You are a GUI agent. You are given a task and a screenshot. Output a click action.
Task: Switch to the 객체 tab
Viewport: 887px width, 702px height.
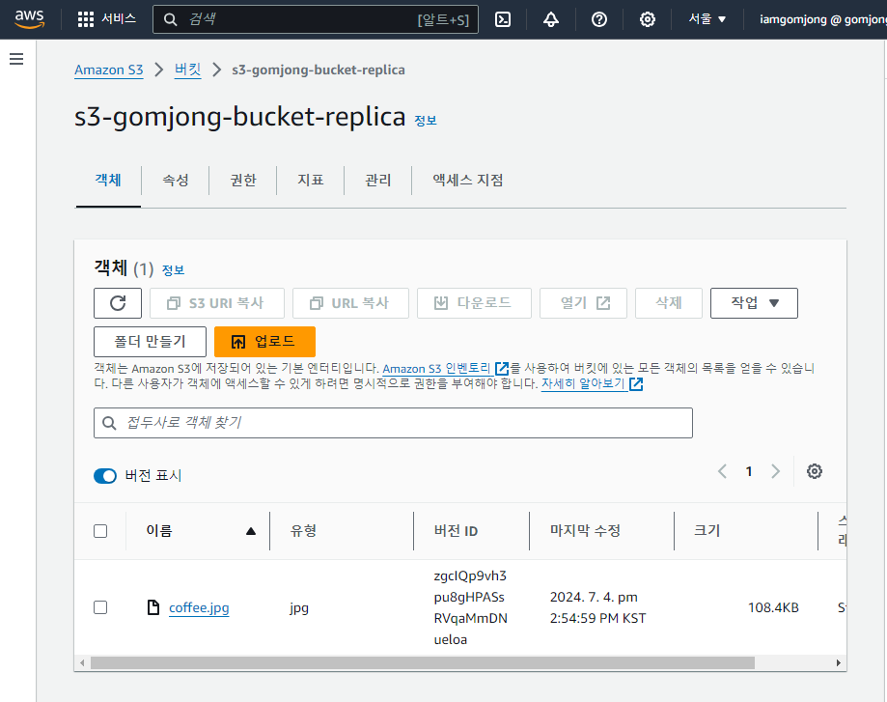[108, 180]
